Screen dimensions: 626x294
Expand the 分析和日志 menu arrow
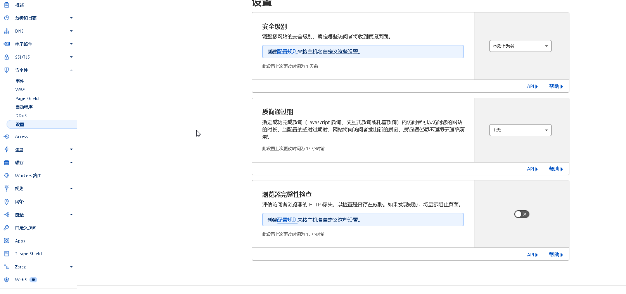tap(71, 18)
